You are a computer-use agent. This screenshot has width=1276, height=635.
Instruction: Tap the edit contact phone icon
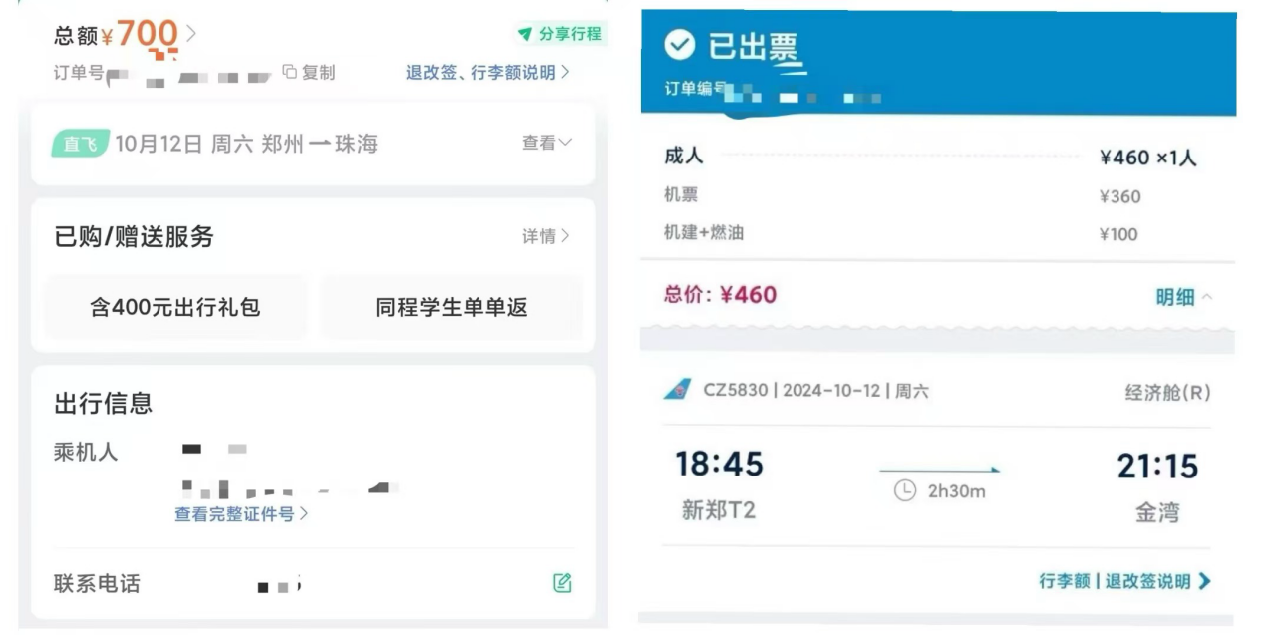point(562,584)
